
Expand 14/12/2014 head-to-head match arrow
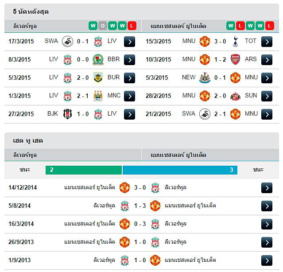pyautogui.click(x=267, y=188)
